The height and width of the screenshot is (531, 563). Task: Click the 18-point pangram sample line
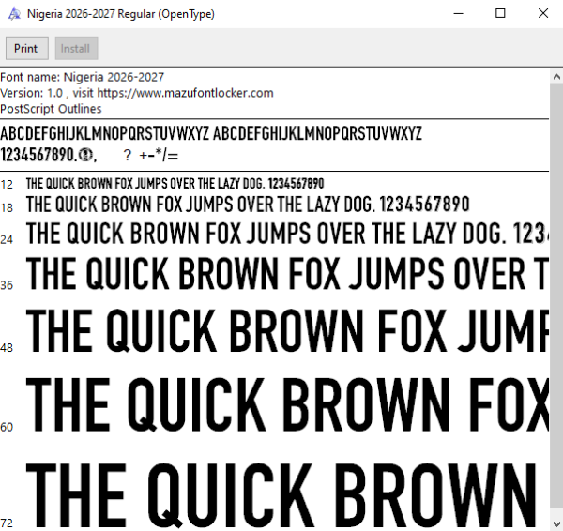[x=248, y=205]
